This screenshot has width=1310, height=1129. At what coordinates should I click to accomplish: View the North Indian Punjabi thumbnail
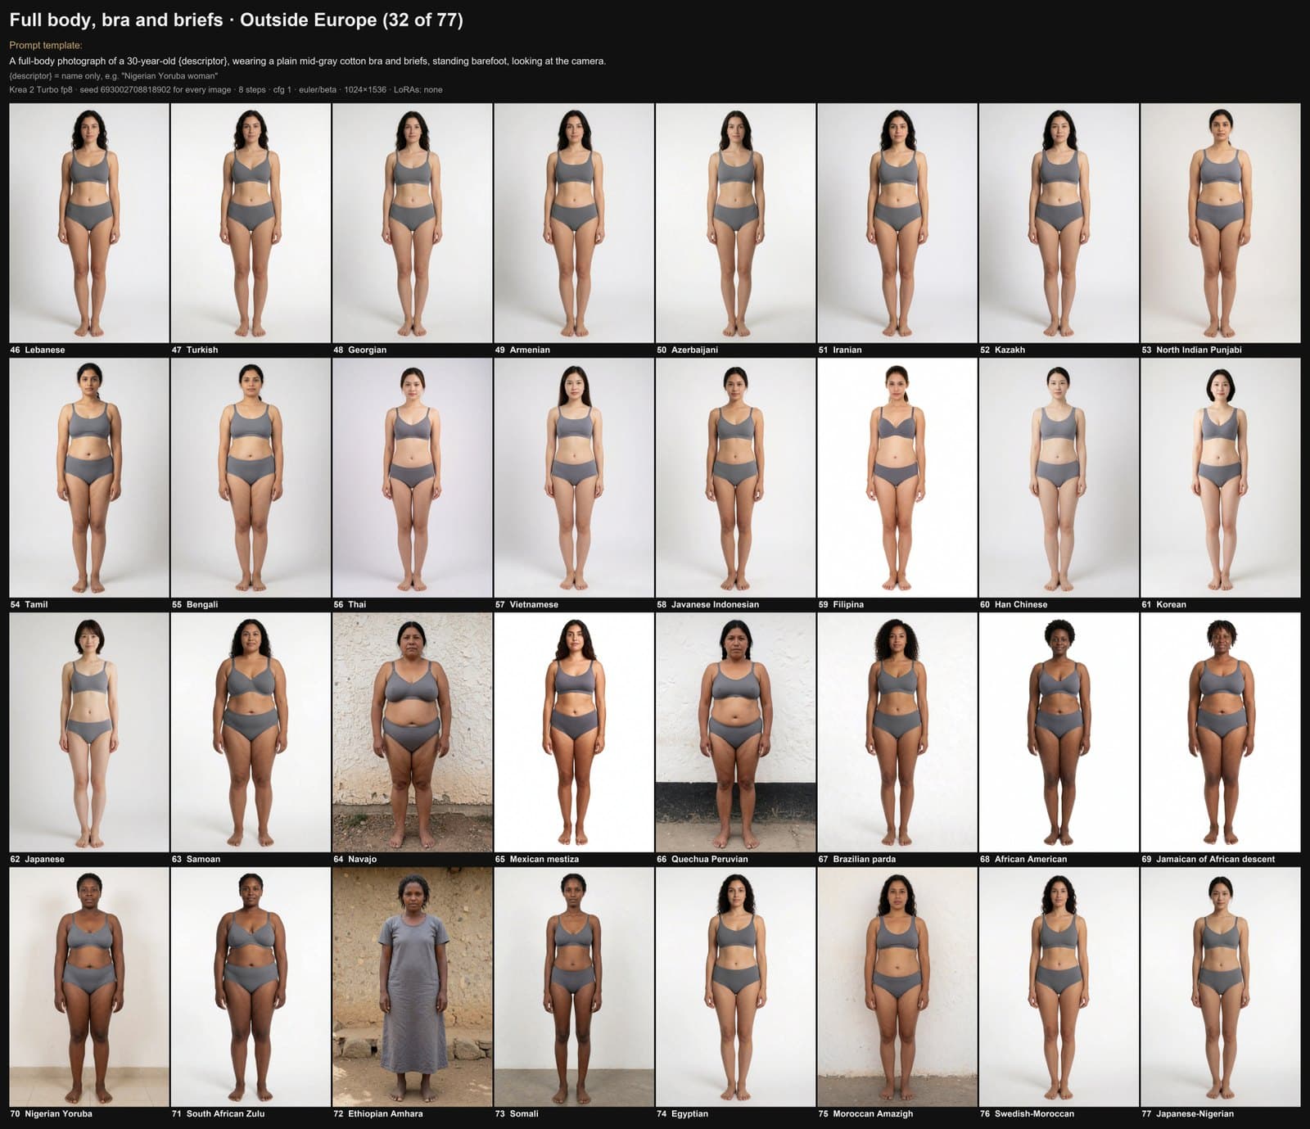(1221, 223)
